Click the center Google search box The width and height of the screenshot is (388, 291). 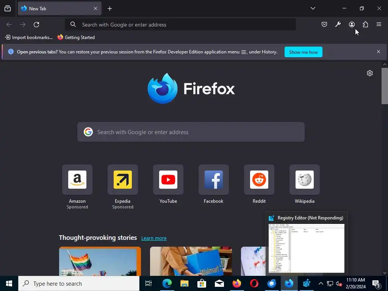click(191, 132)
